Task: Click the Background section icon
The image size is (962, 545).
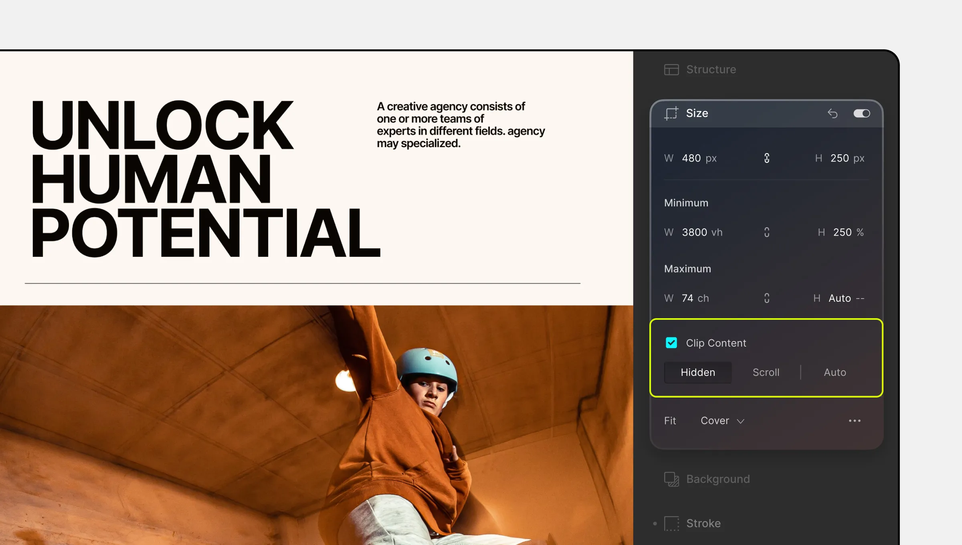Action: pyautogui.click(x=671, y=478)
